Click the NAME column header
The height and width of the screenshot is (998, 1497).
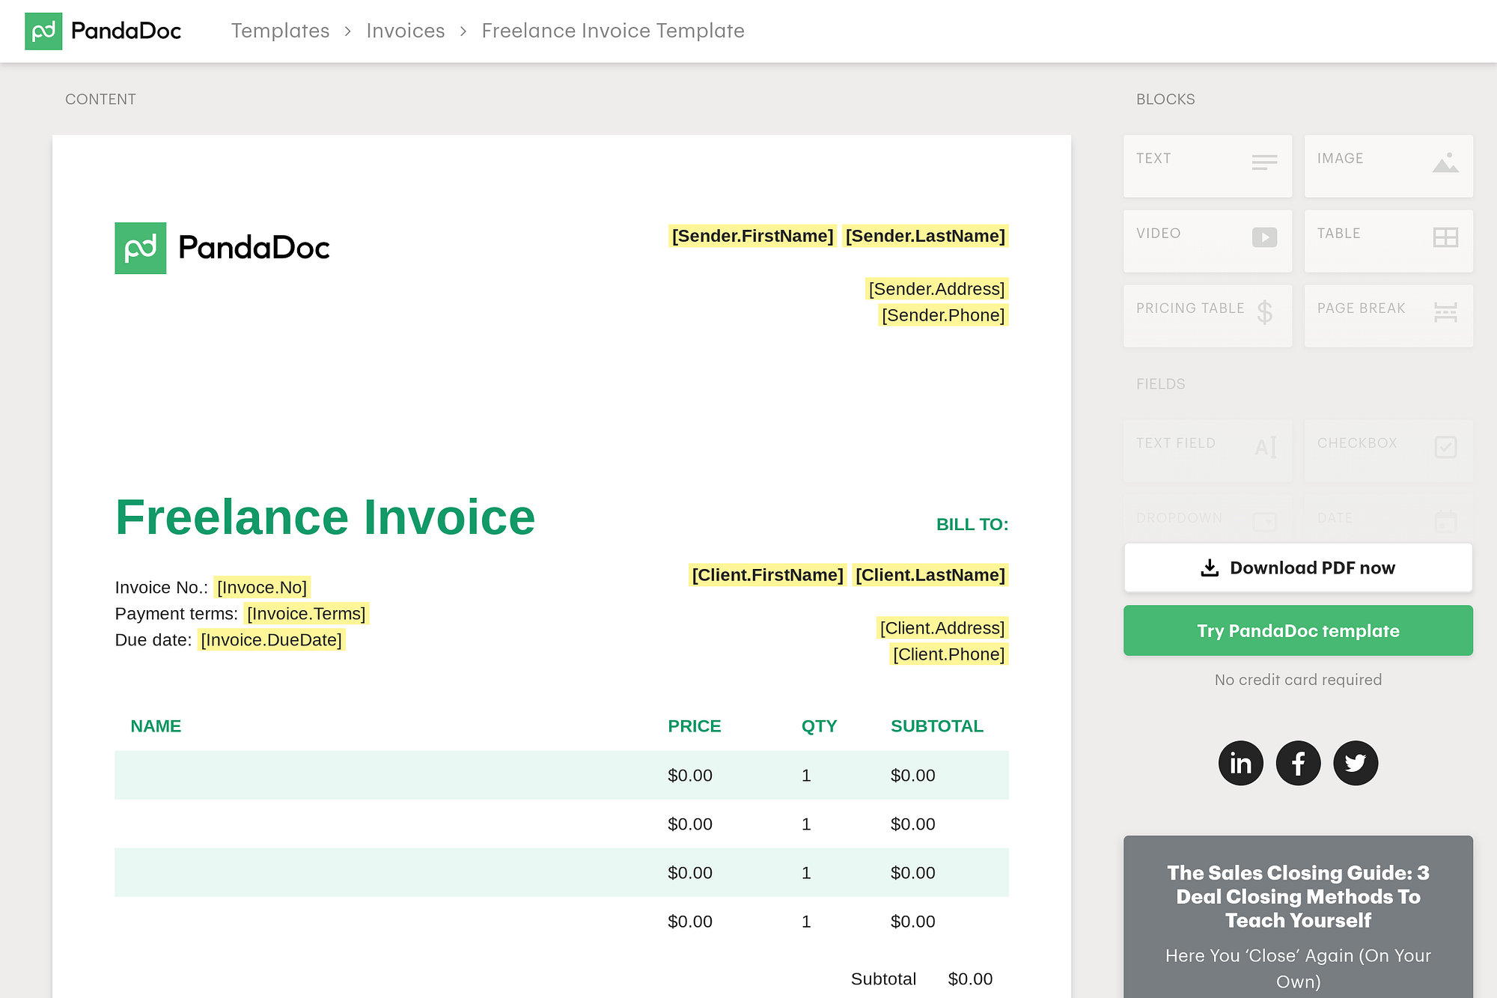[x=156, y=726]
